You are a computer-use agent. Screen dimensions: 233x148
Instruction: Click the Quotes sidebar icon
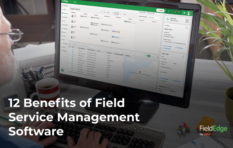click(x=62, y=36)
